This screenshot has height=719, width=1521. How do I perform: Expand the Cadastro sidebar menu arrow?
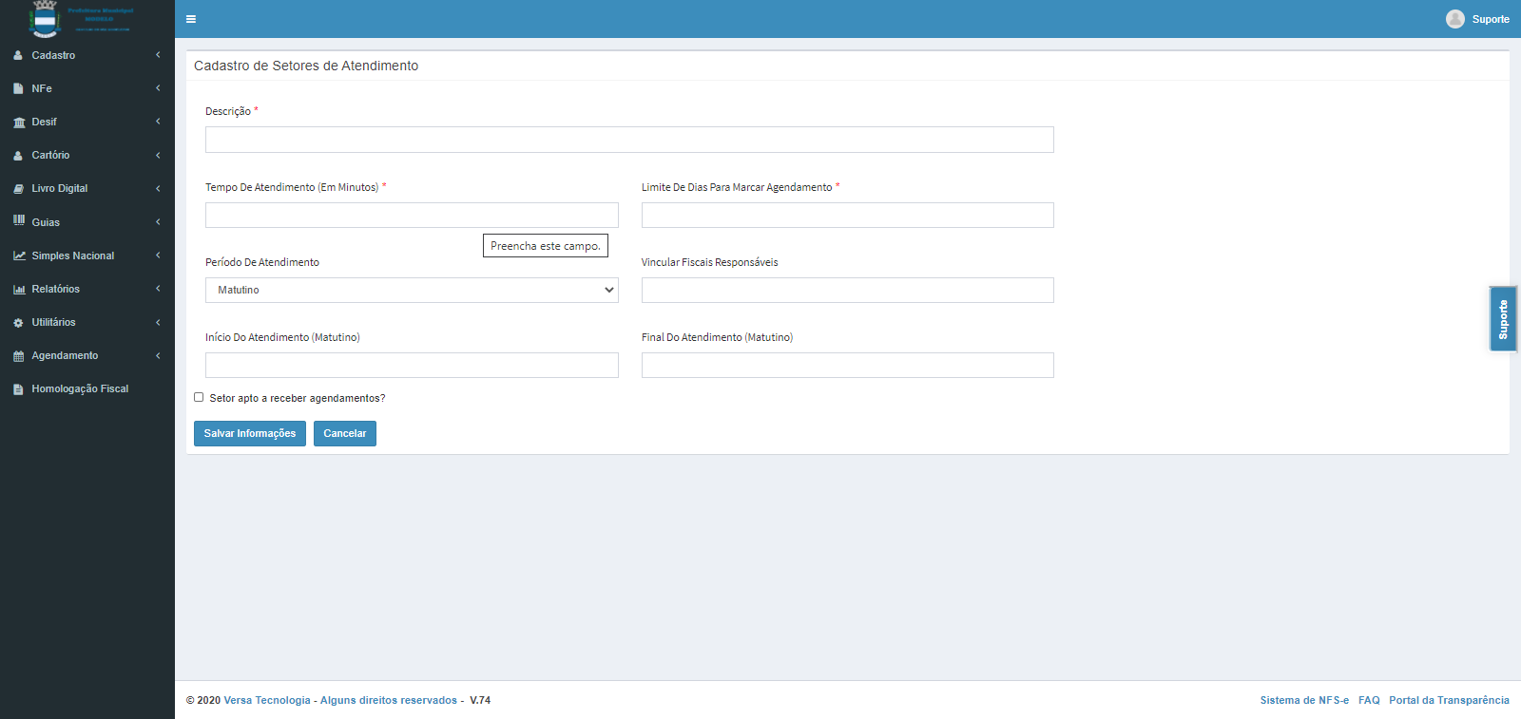pyautogui.click(x=158, y=55)
